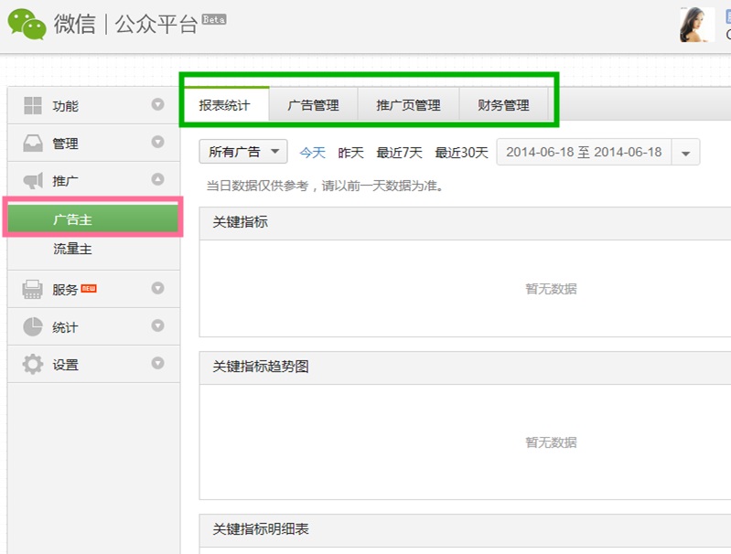
Task: Open the 财务管理 tab
Action: coord(503,105)
